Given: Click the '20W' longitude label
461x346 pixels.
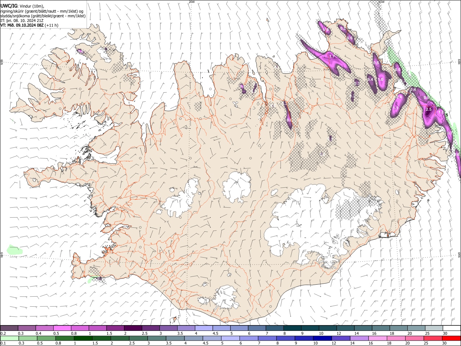Looking at the screenshot, I should [192, 2].
